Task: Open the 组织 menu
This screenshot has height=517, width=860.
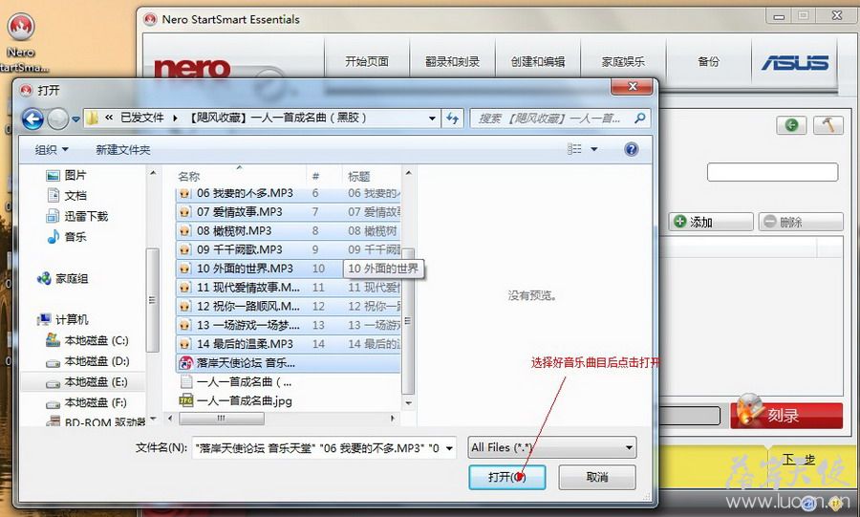Action: pyautogui.click(x=52, y=150)
